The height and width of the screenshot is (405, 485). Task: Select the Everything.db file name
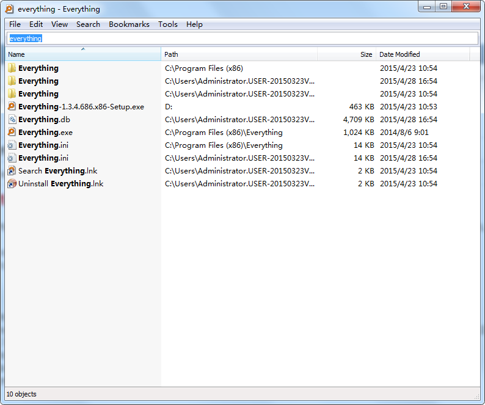point(44,120)
